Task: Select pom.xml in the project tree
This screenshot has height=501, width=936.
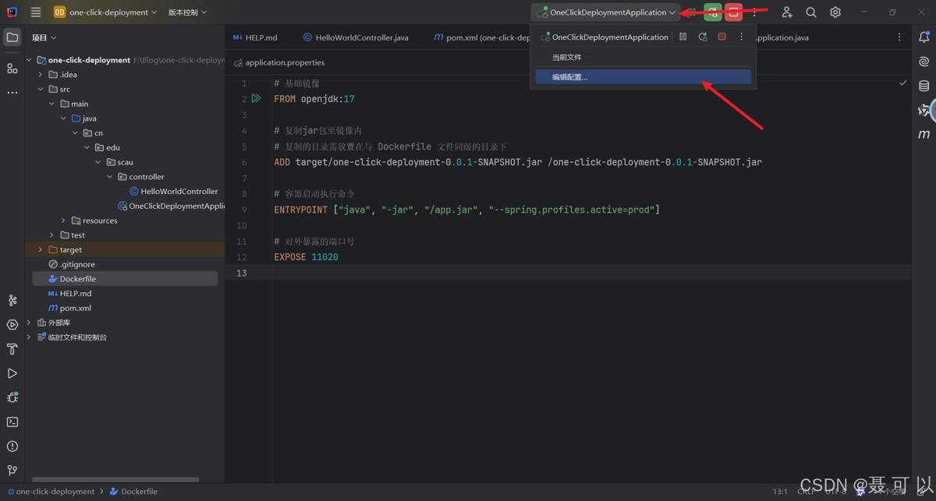Action: click(x=75, y=309)
